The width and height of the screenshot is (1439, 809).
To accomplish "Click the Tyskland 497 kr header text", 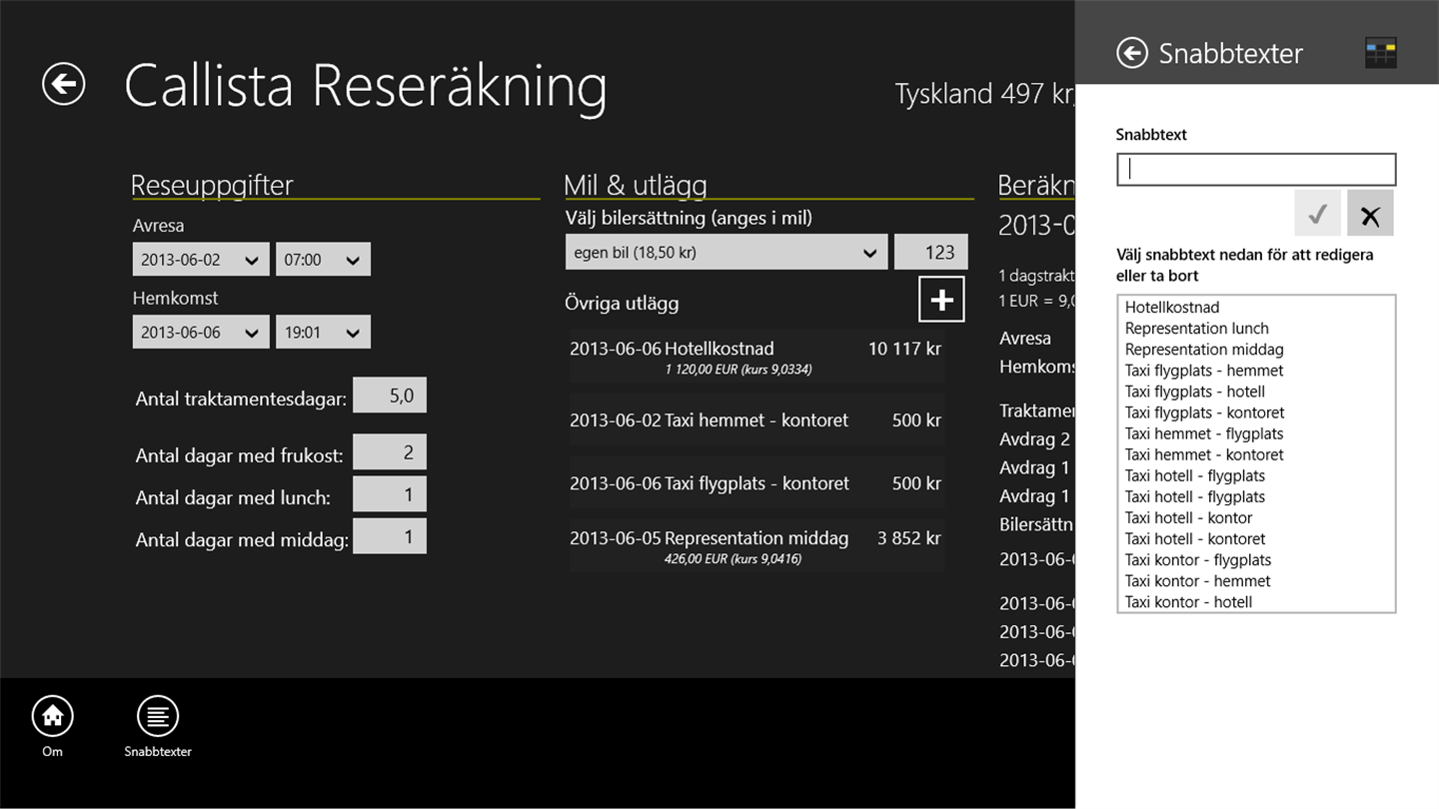I will point(984,94).
